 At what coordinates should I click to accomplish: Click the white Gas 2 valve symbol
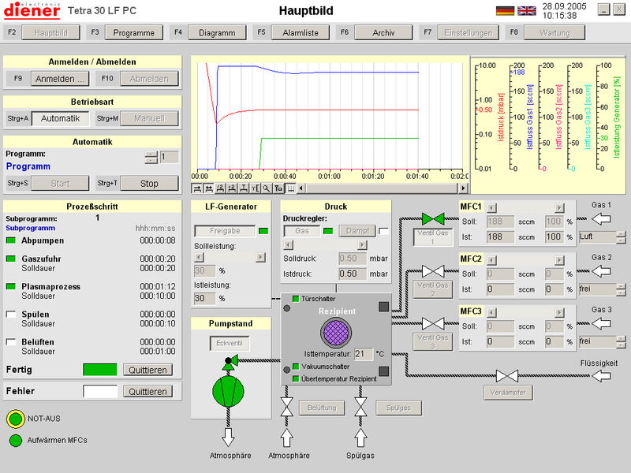point(433,271)
